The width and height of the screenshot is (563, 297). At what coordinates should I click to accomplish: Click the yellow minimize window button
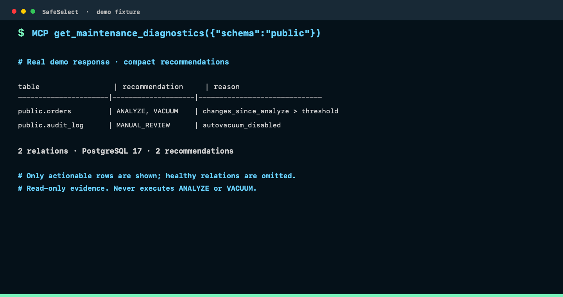tap(23, 11)
